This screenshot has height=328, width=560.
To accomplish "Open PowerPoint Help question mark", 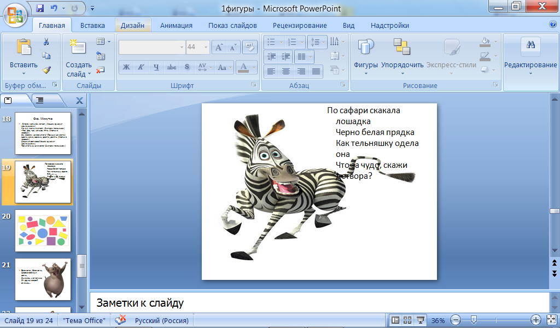I will click(x=553, y=24).
